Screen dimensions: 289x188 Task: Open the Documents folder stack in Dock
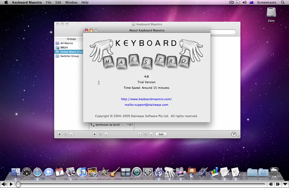click(x=252, y=172)
